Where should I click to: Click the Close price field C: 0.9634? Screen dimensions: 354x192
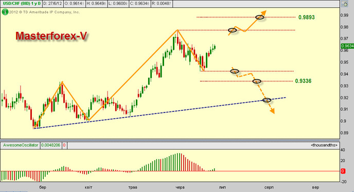[140, 4]
